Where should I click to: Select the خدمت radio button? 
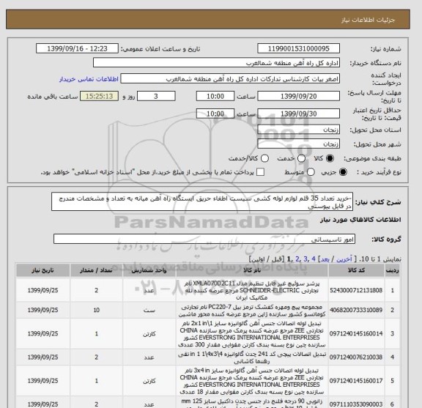point(301,158)
